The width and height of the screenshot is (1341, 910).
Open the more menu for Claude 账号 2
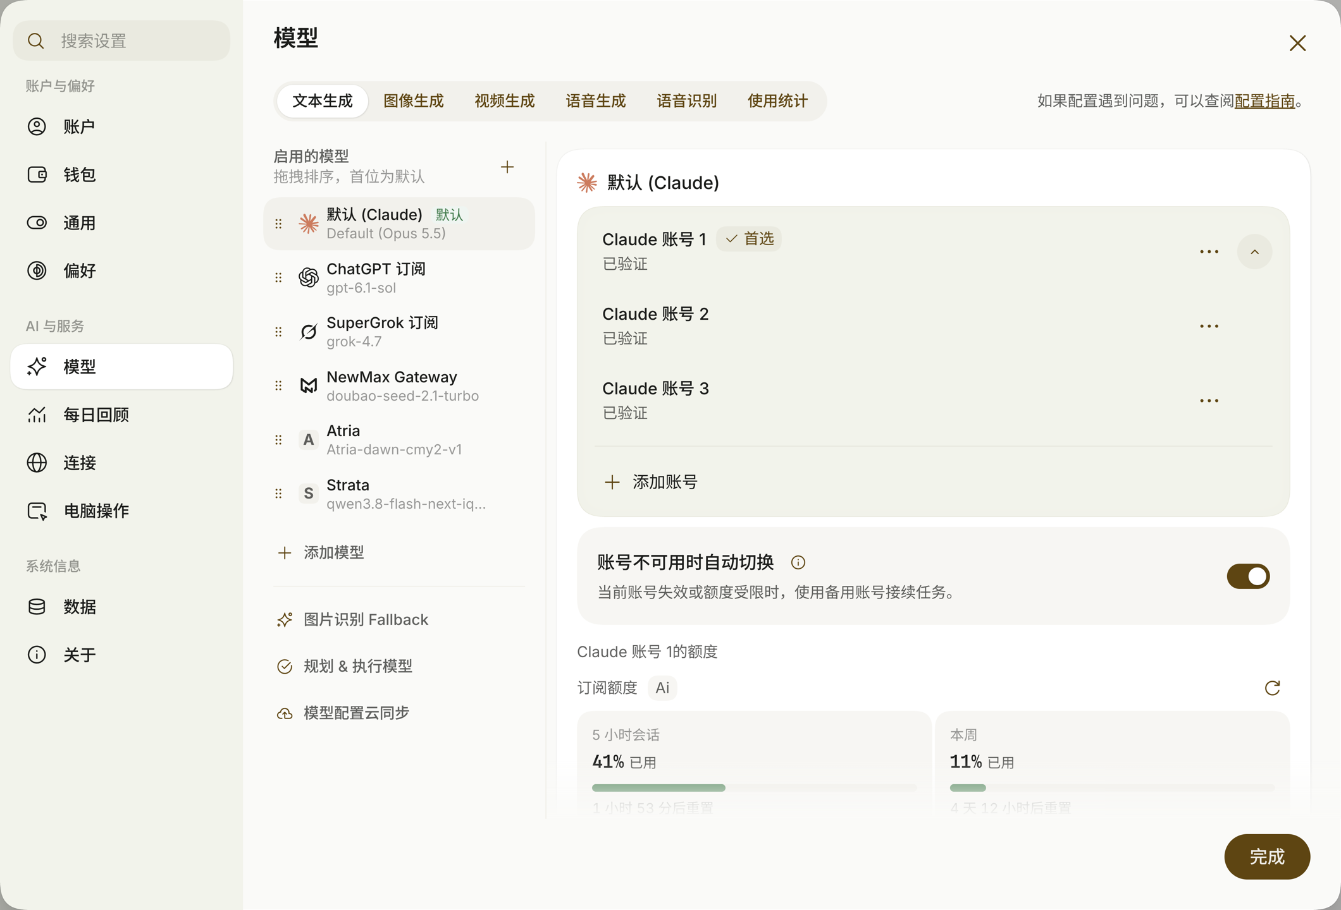pos(1209,326)
